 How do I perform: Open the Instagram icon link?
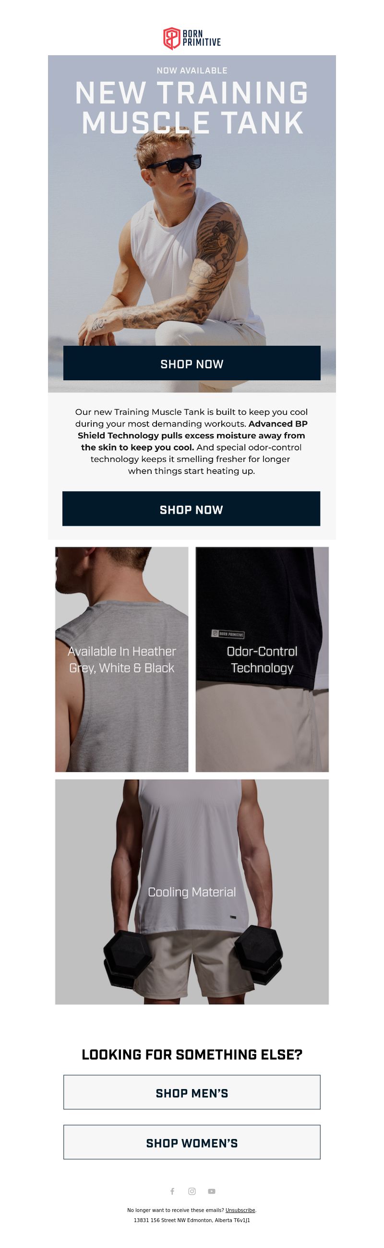pyautogui.click(x=192, y=1191)
